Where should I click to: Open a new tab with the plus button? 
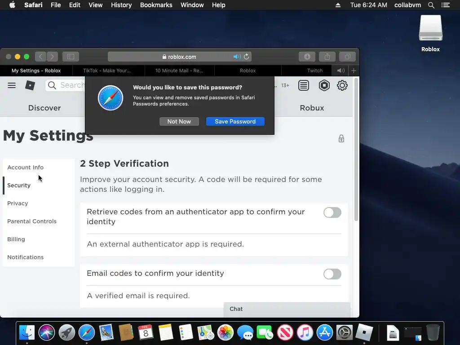pos(354,71)
